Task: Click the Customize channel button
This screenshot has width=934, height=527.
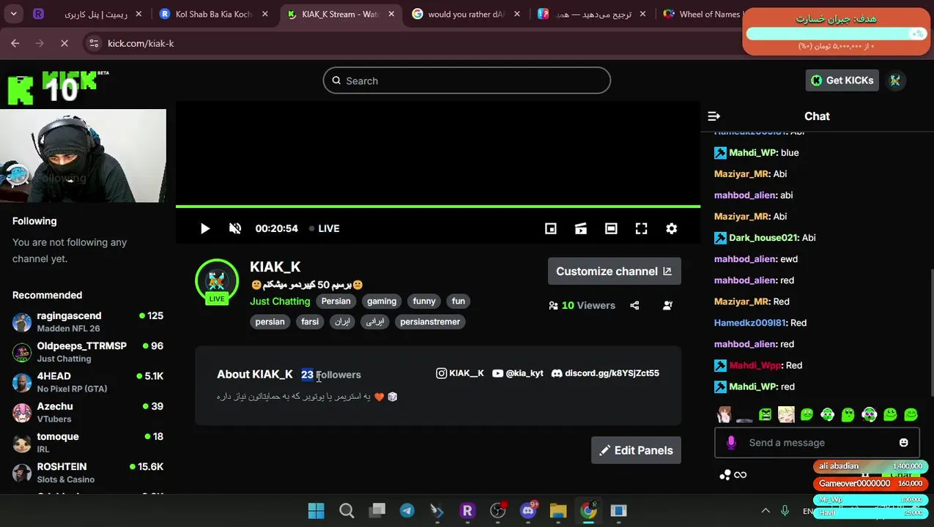Action: click(614, 272)
